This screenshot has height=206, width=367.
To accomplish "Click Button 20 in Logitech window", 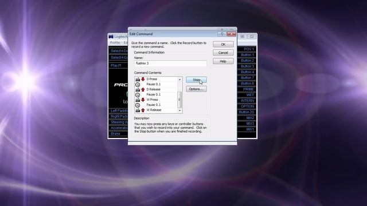I will 247,112.
